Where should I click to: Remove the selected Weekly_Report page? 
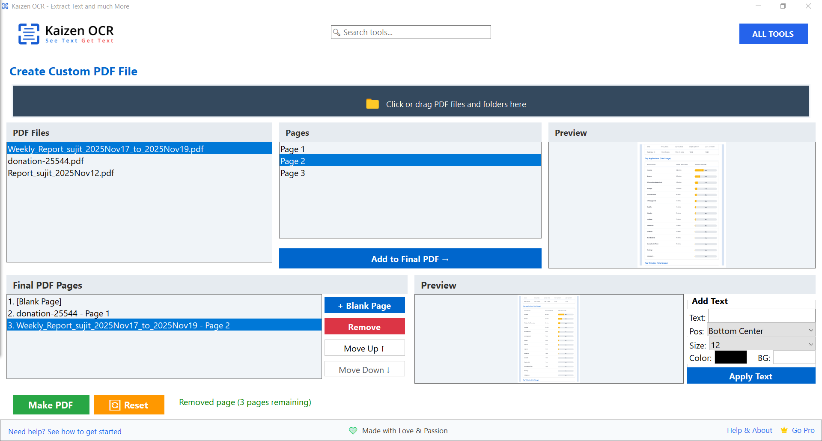(x=364, y=326)
